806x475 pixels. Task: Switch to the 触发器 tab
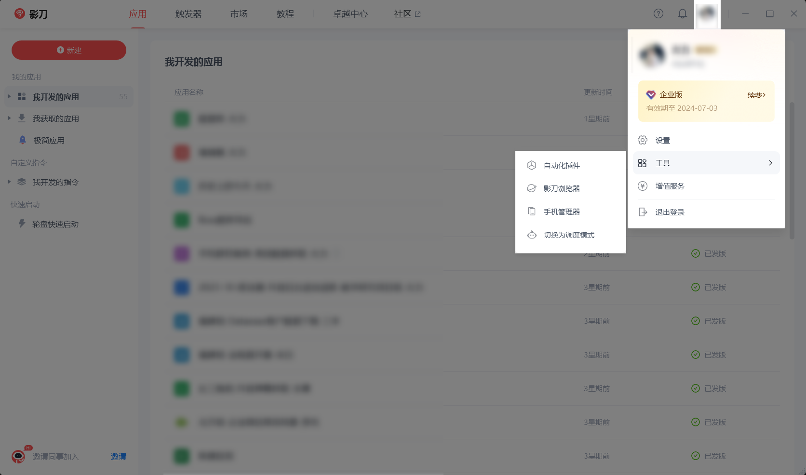coord(188,14)
